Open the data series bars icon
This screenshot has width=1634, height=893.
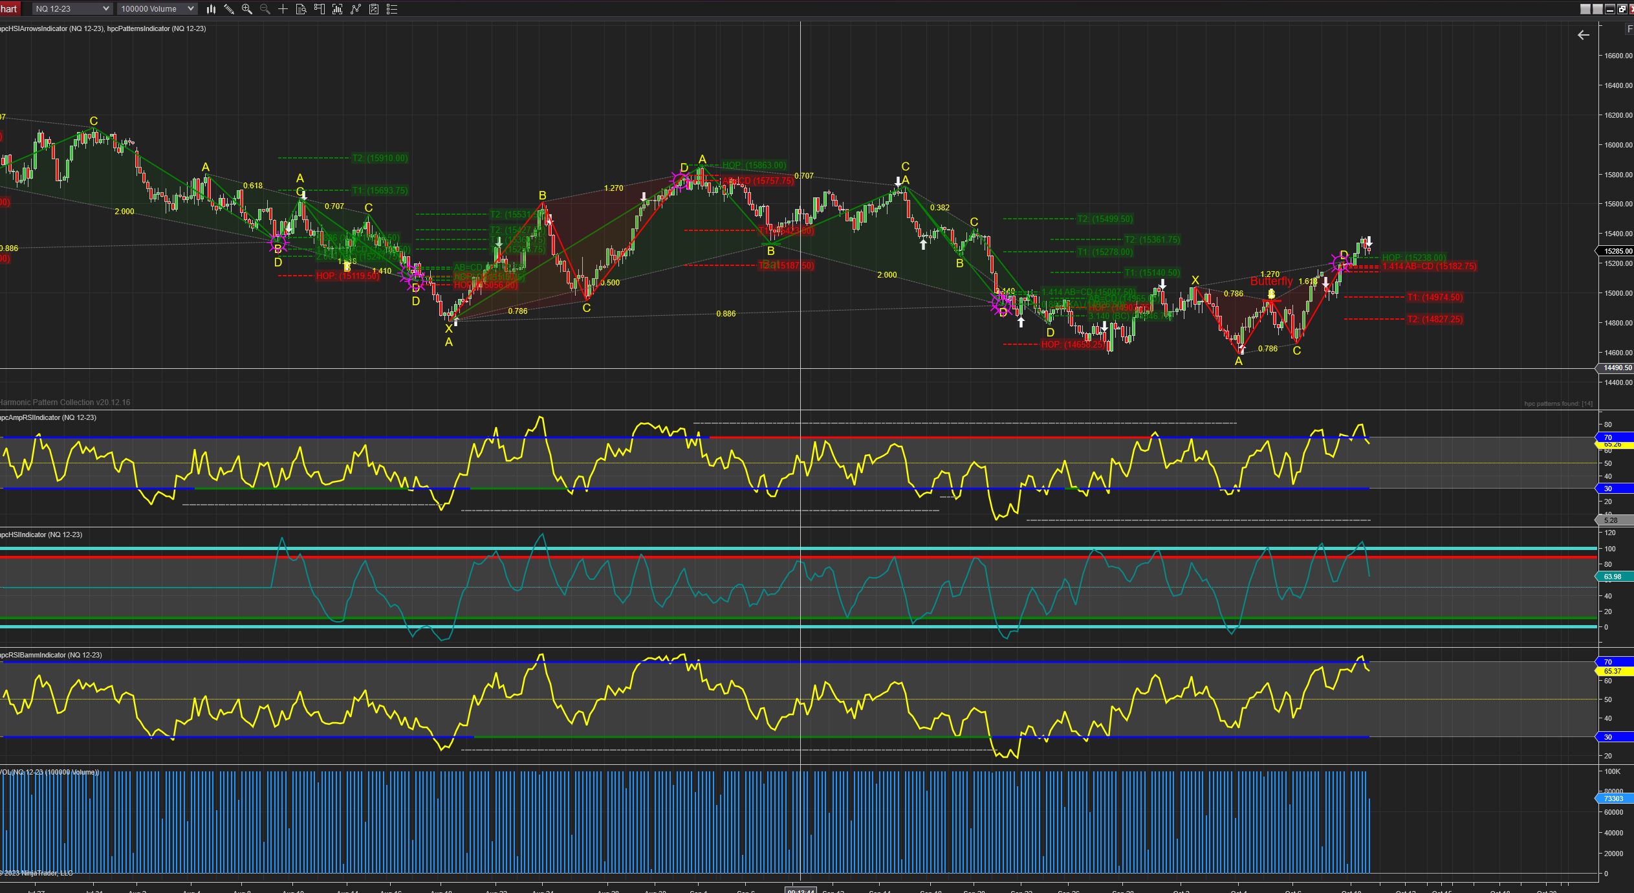click(337, 9)
